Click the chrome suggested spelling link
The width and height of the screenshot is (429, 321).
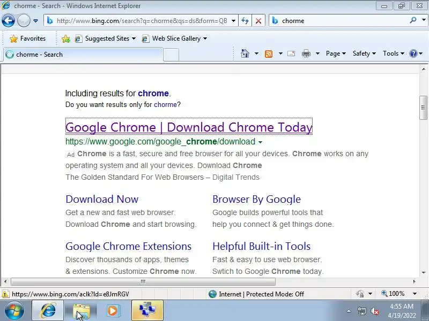[x=153, y=93]
